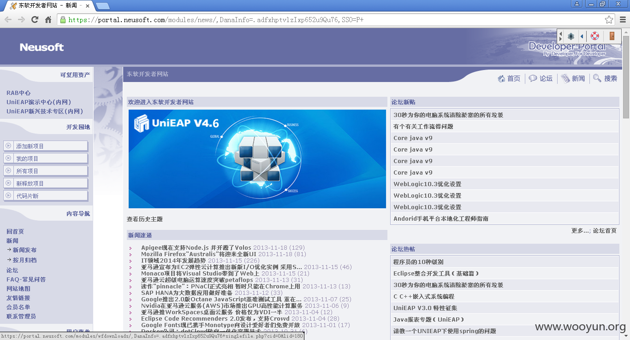Open 联系管理员 sidebar link
Viewport: 630px width, 340px height.
(21, 316)
